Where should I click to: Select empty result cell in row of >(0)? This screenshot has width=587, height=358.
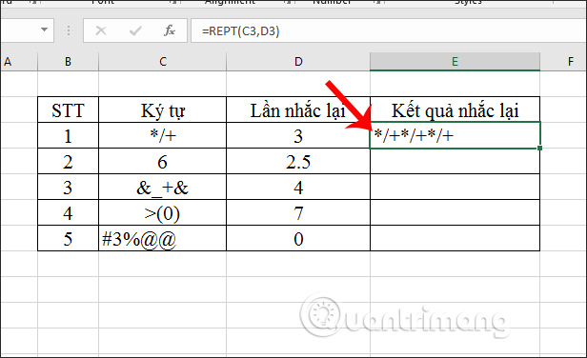pos(455,213)
